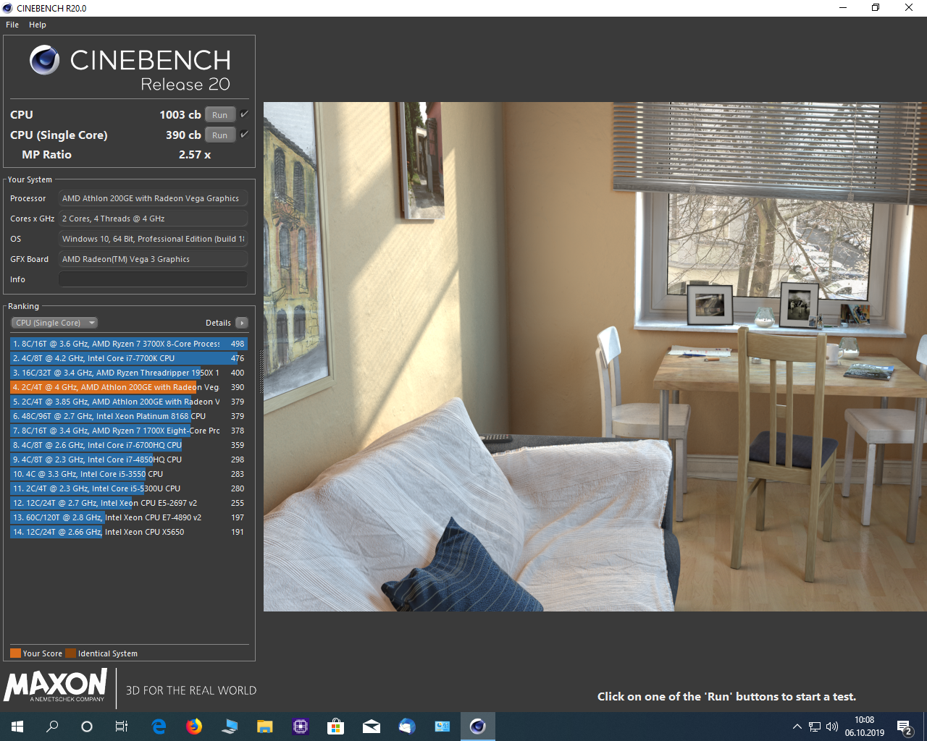Select ranking row 5, Athlon 200GE at 3.85 GHz
Image resolution: width=927 pixels, height=741 pixels.
tap(129, 402)
